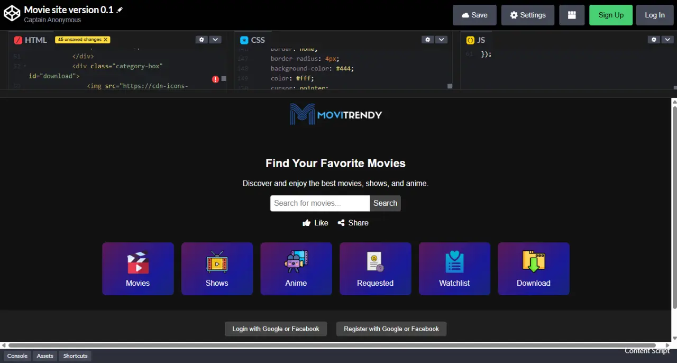Click Login with Google or Facebook

pos(276,329)
